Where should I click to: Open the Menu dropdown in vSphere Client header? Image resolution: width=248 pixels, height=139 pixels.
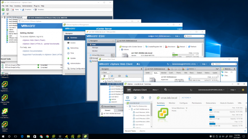tap(155, 90)
